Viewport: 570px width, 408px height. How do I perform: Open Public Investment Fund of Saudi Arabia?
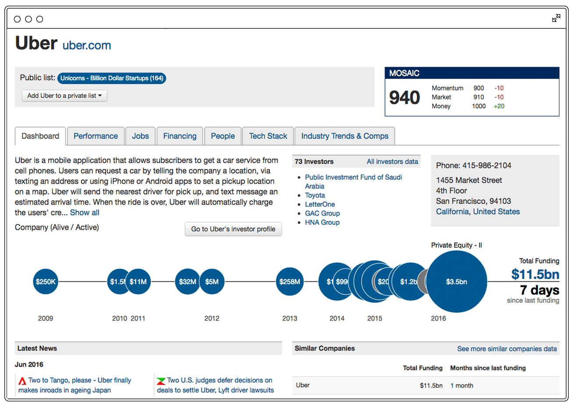coord(353,181)
